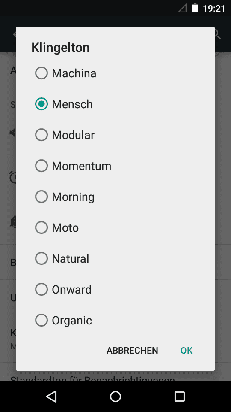Image resolution: width=231 pixels, height=412 pixels.
Task: Select the Mensch ringtone radio button
Action: (x=41, y=104)
